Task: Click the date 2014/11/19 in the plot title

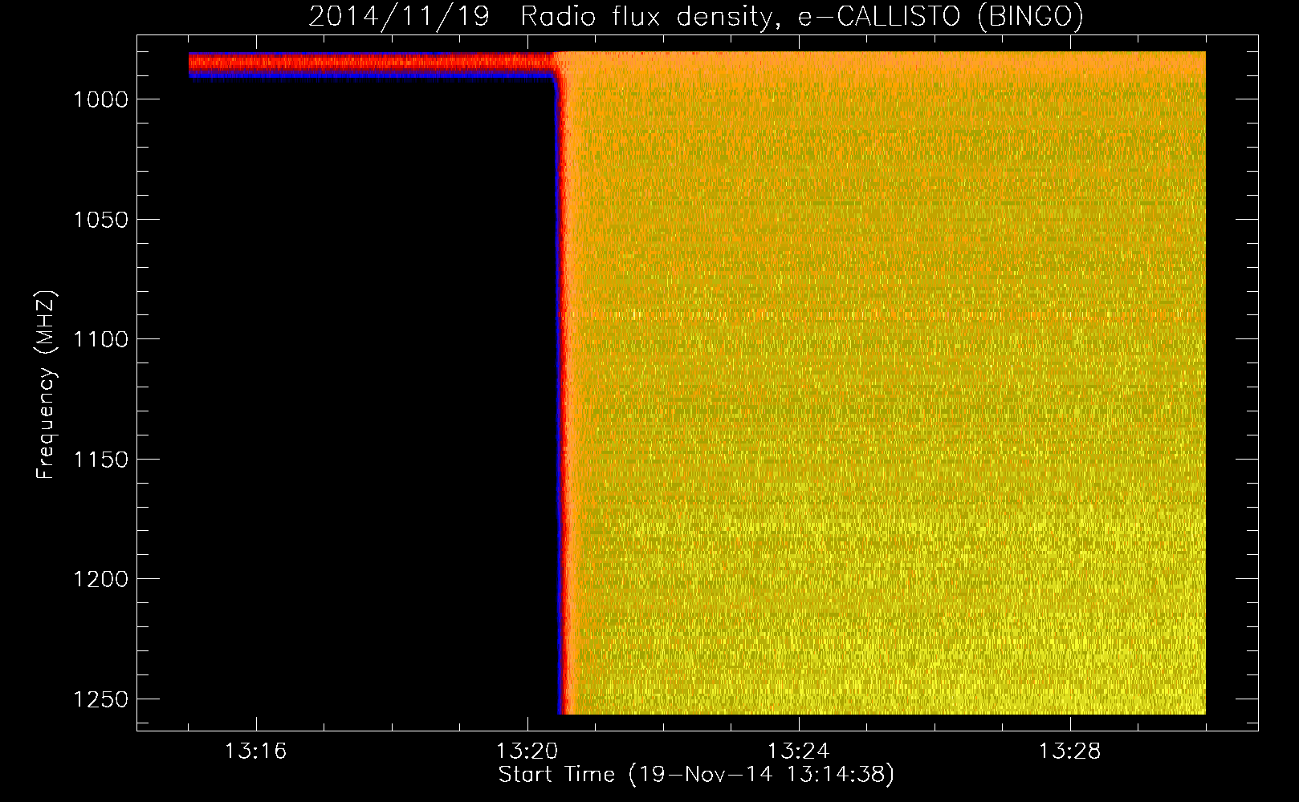Action: (399, 16)
